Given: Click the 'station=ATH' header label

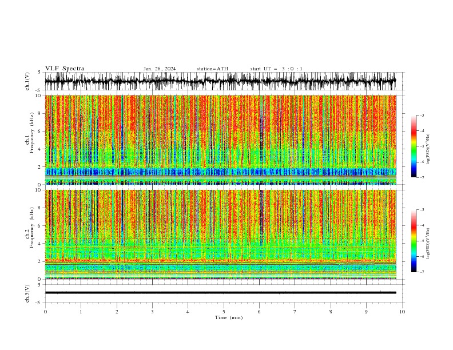Looking at the screenshot, I should point(212,69).
